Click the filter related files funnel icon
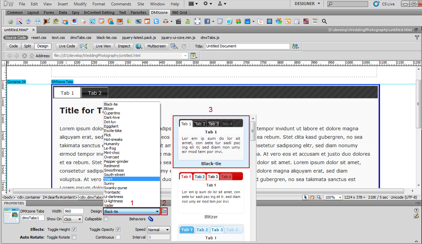422x244 pixels. (417, 38)
